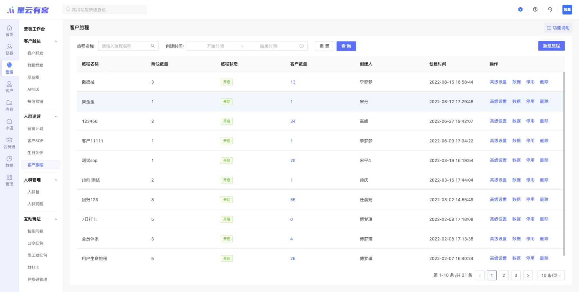Viewport: 579px width, 292px height.
Task: Open 客户群发 menu item
Action: (35, 53)
